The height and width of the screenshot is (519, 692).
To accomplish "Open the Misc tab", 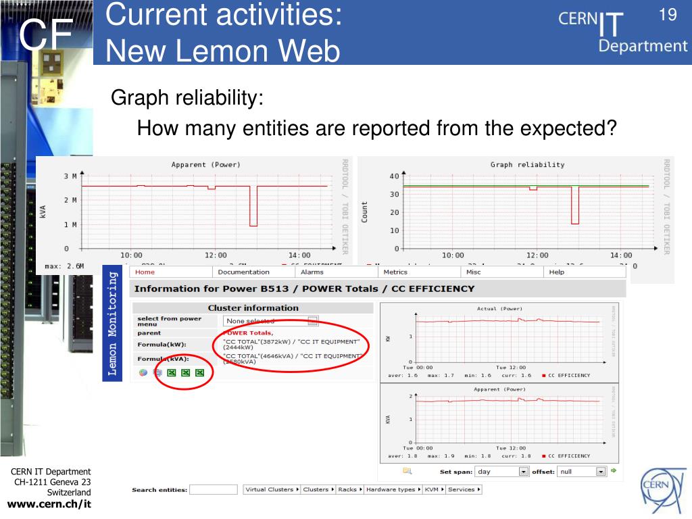I will (502, 272).
